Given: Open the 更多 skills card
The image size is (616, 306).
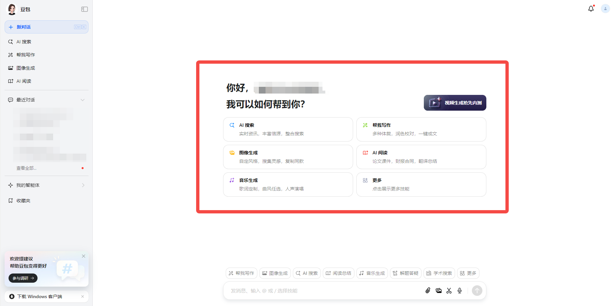Looking at the screenshot, I should [x=421, y=185].
